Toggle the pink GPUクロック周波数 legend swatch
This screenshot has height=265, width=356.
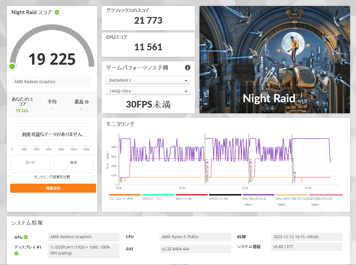pos(326,195)
